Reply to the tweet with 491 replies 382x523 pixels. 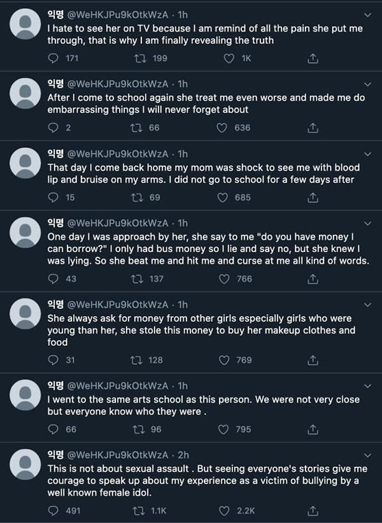[53, 510]
